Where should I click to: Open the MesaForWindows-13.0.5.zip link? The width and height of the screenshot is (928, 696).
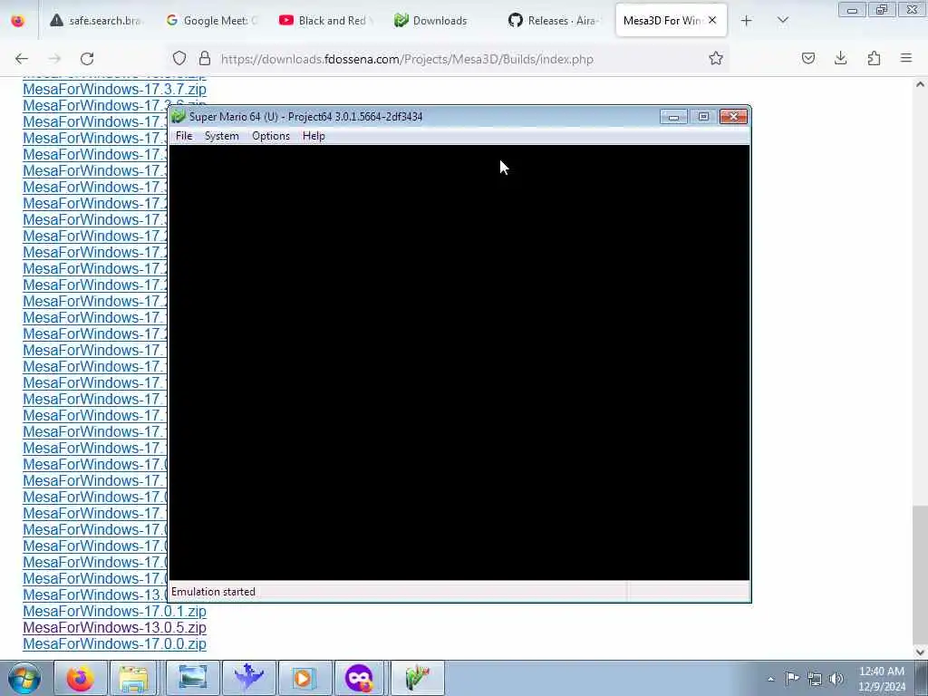point(115,627)
